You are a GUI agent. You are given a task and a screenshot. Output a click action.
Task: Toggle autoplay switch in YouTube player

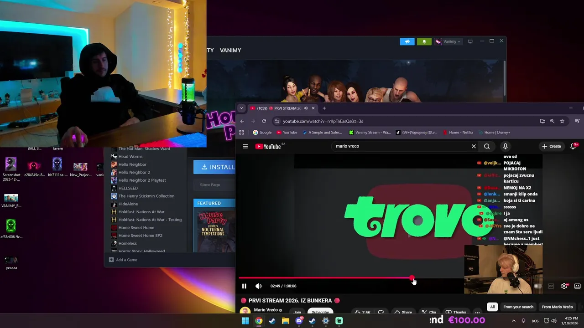538,286
